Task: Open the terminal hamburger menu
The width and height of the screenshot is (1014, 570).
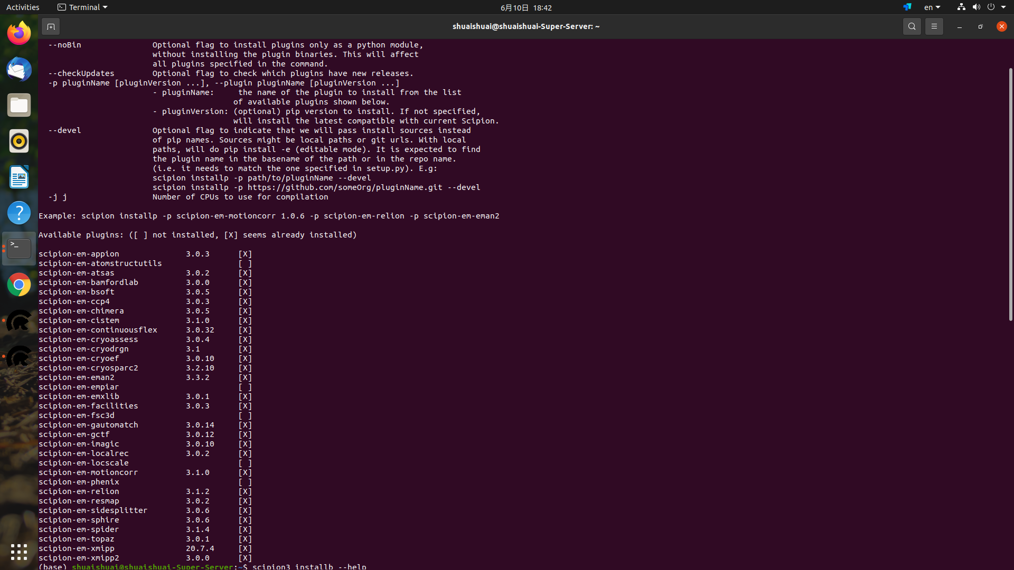Action: [934, 26]
